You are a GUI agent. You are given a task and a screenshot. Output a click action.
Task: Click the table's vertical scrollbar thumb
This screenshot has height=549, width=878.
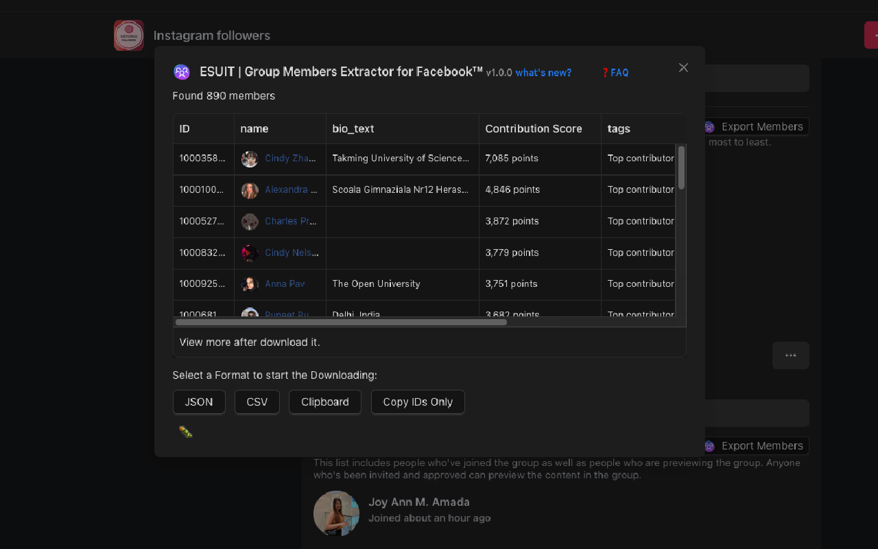[681, 167]
